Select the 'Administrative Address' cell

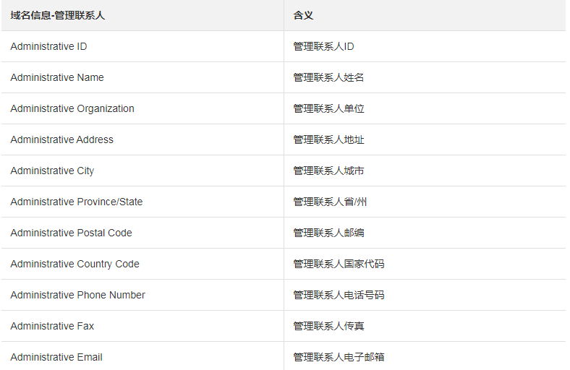coord(62,139)
